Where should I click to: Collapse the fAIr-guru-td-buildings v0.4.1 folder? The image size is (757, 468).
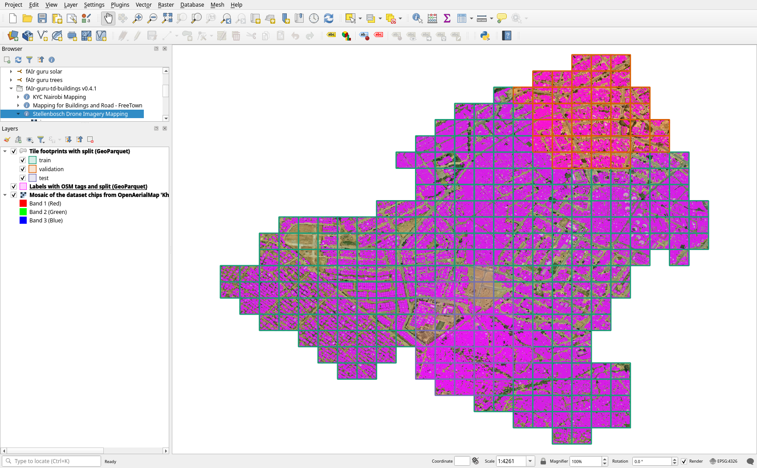pyautogui.click(x=11, y=88)
